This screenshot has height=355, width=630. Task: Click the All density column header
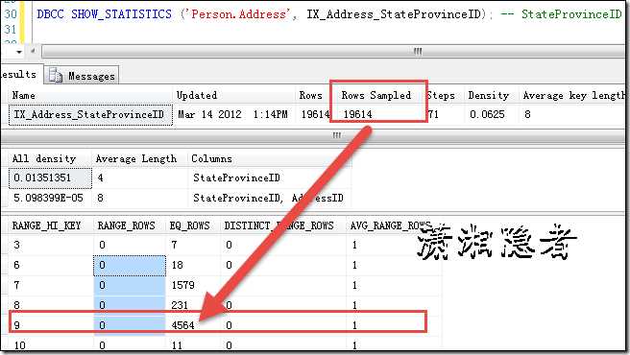click(50, 158)
